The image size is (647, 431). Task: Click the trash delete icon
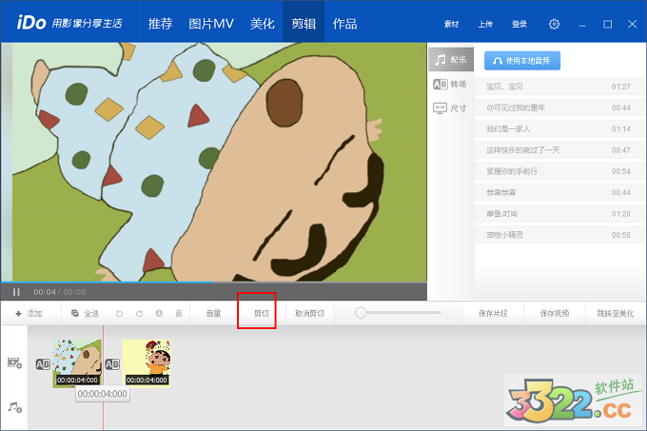tap(178, 313)
